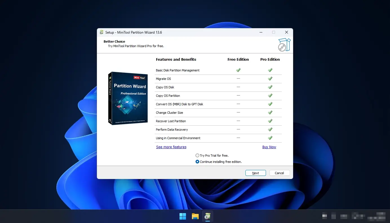Click Pro Edition checkmark for Perform Data Recovery
The width and height of the screenshot is (390, 223).
point(270,129)
